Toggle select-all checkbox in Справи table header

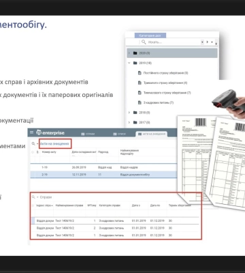coord(33,205)
